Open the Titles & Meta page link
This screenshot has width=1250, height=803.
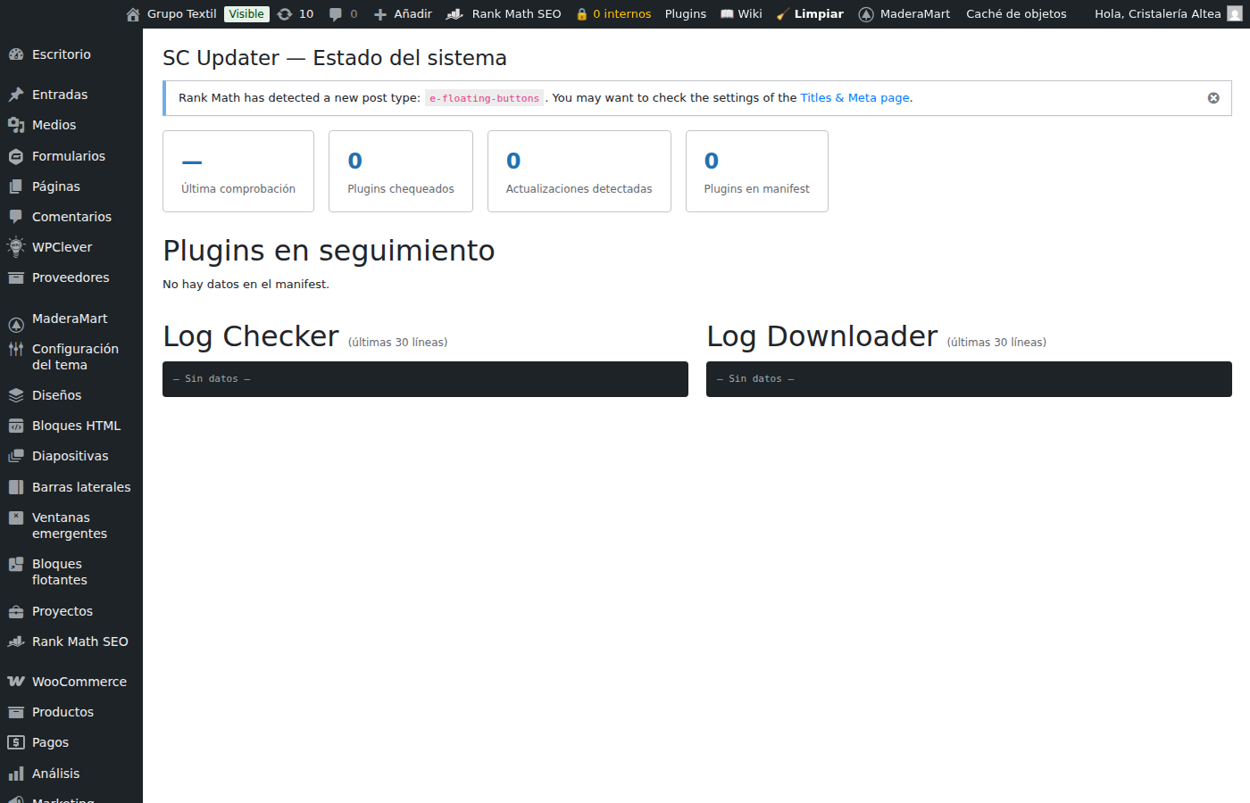click(854, 98)
